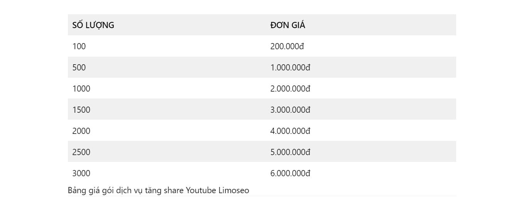
Task: Click the SỐ LƯỢNG column header
Action: [x=93, y=25]
